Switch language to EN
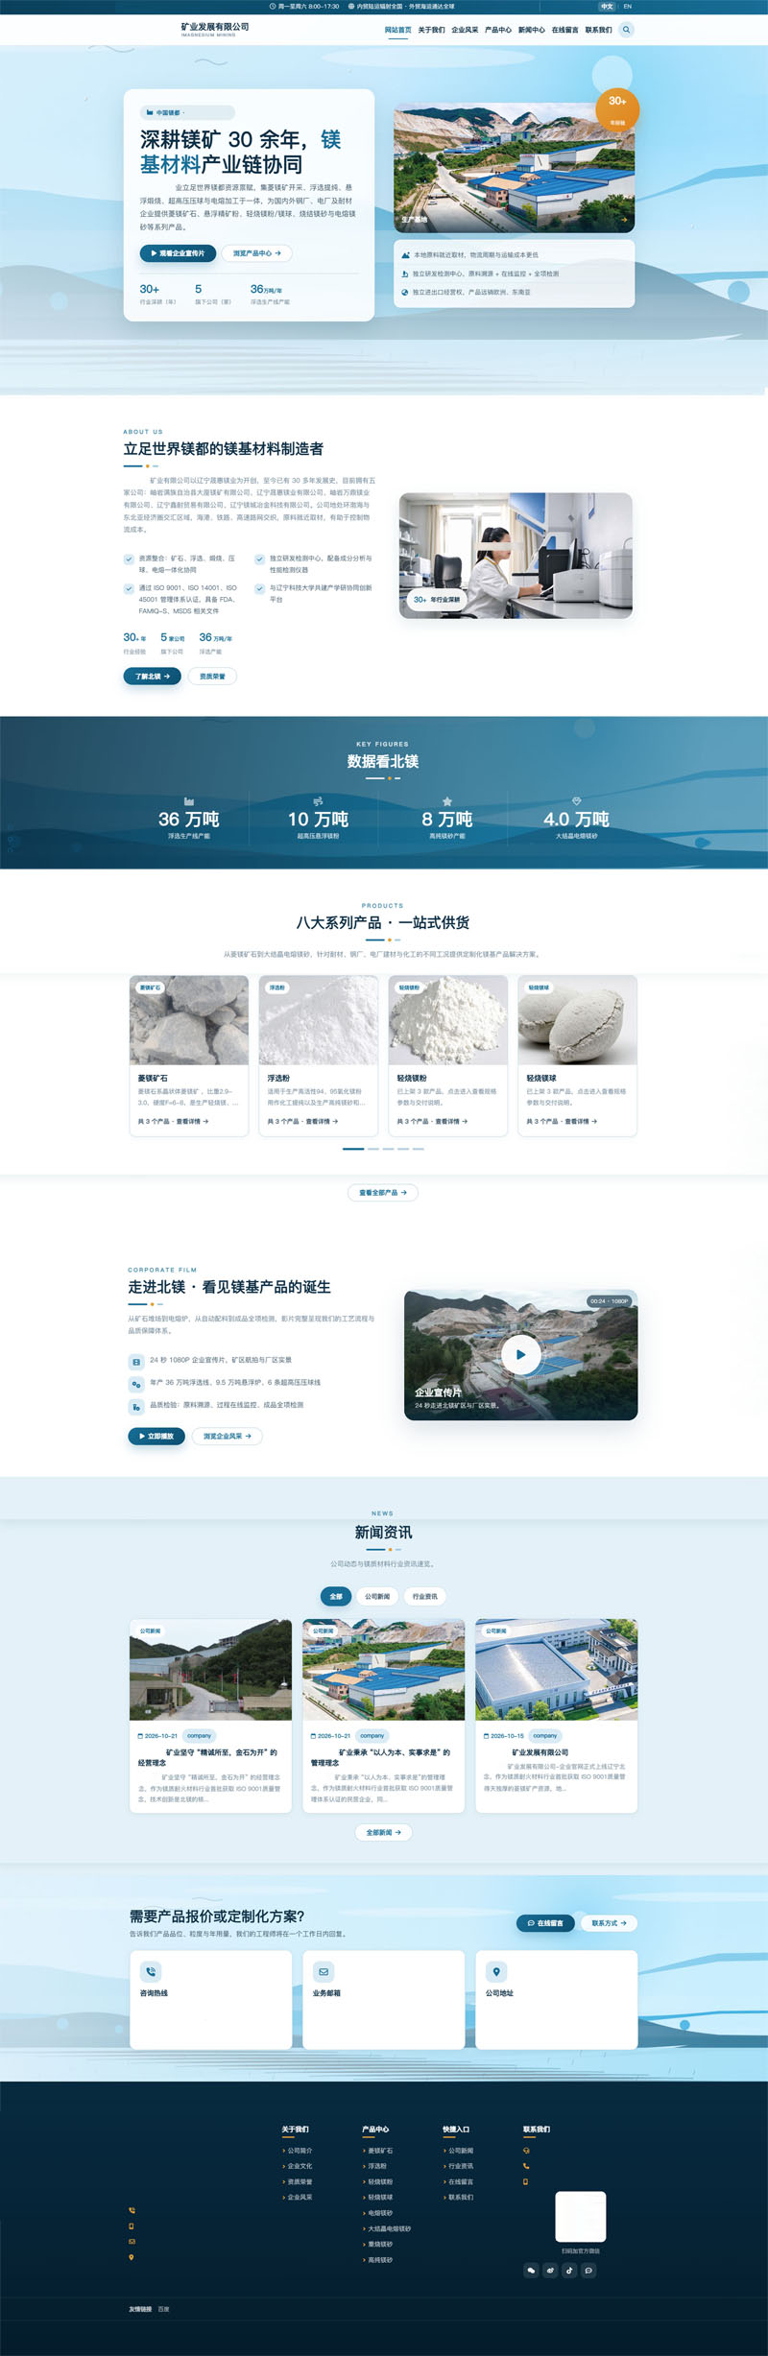Viewport: 768px width, 2356px height. (628, 6)
